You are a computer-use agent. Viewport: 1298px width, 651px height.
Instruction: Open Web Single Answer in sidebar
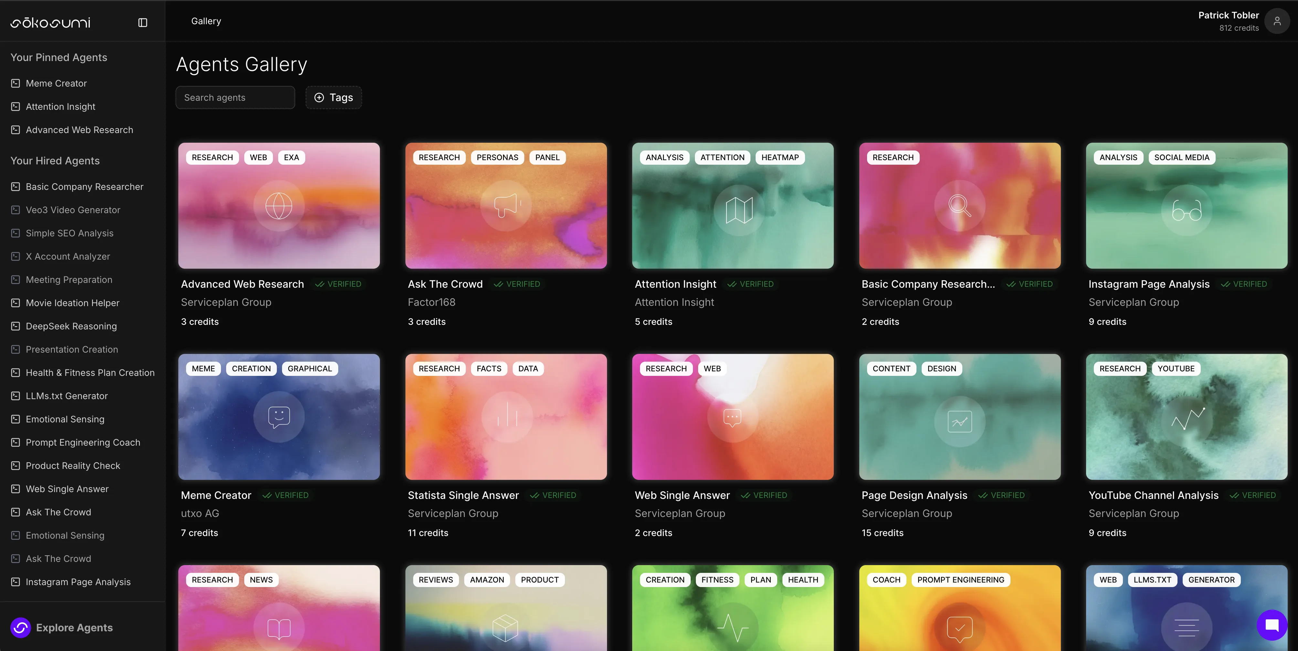67,489
